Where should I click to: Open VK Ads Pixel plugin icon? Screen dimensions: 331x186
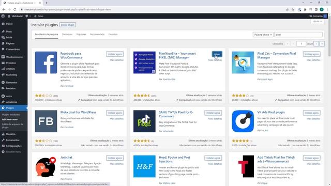coord(243,121)
